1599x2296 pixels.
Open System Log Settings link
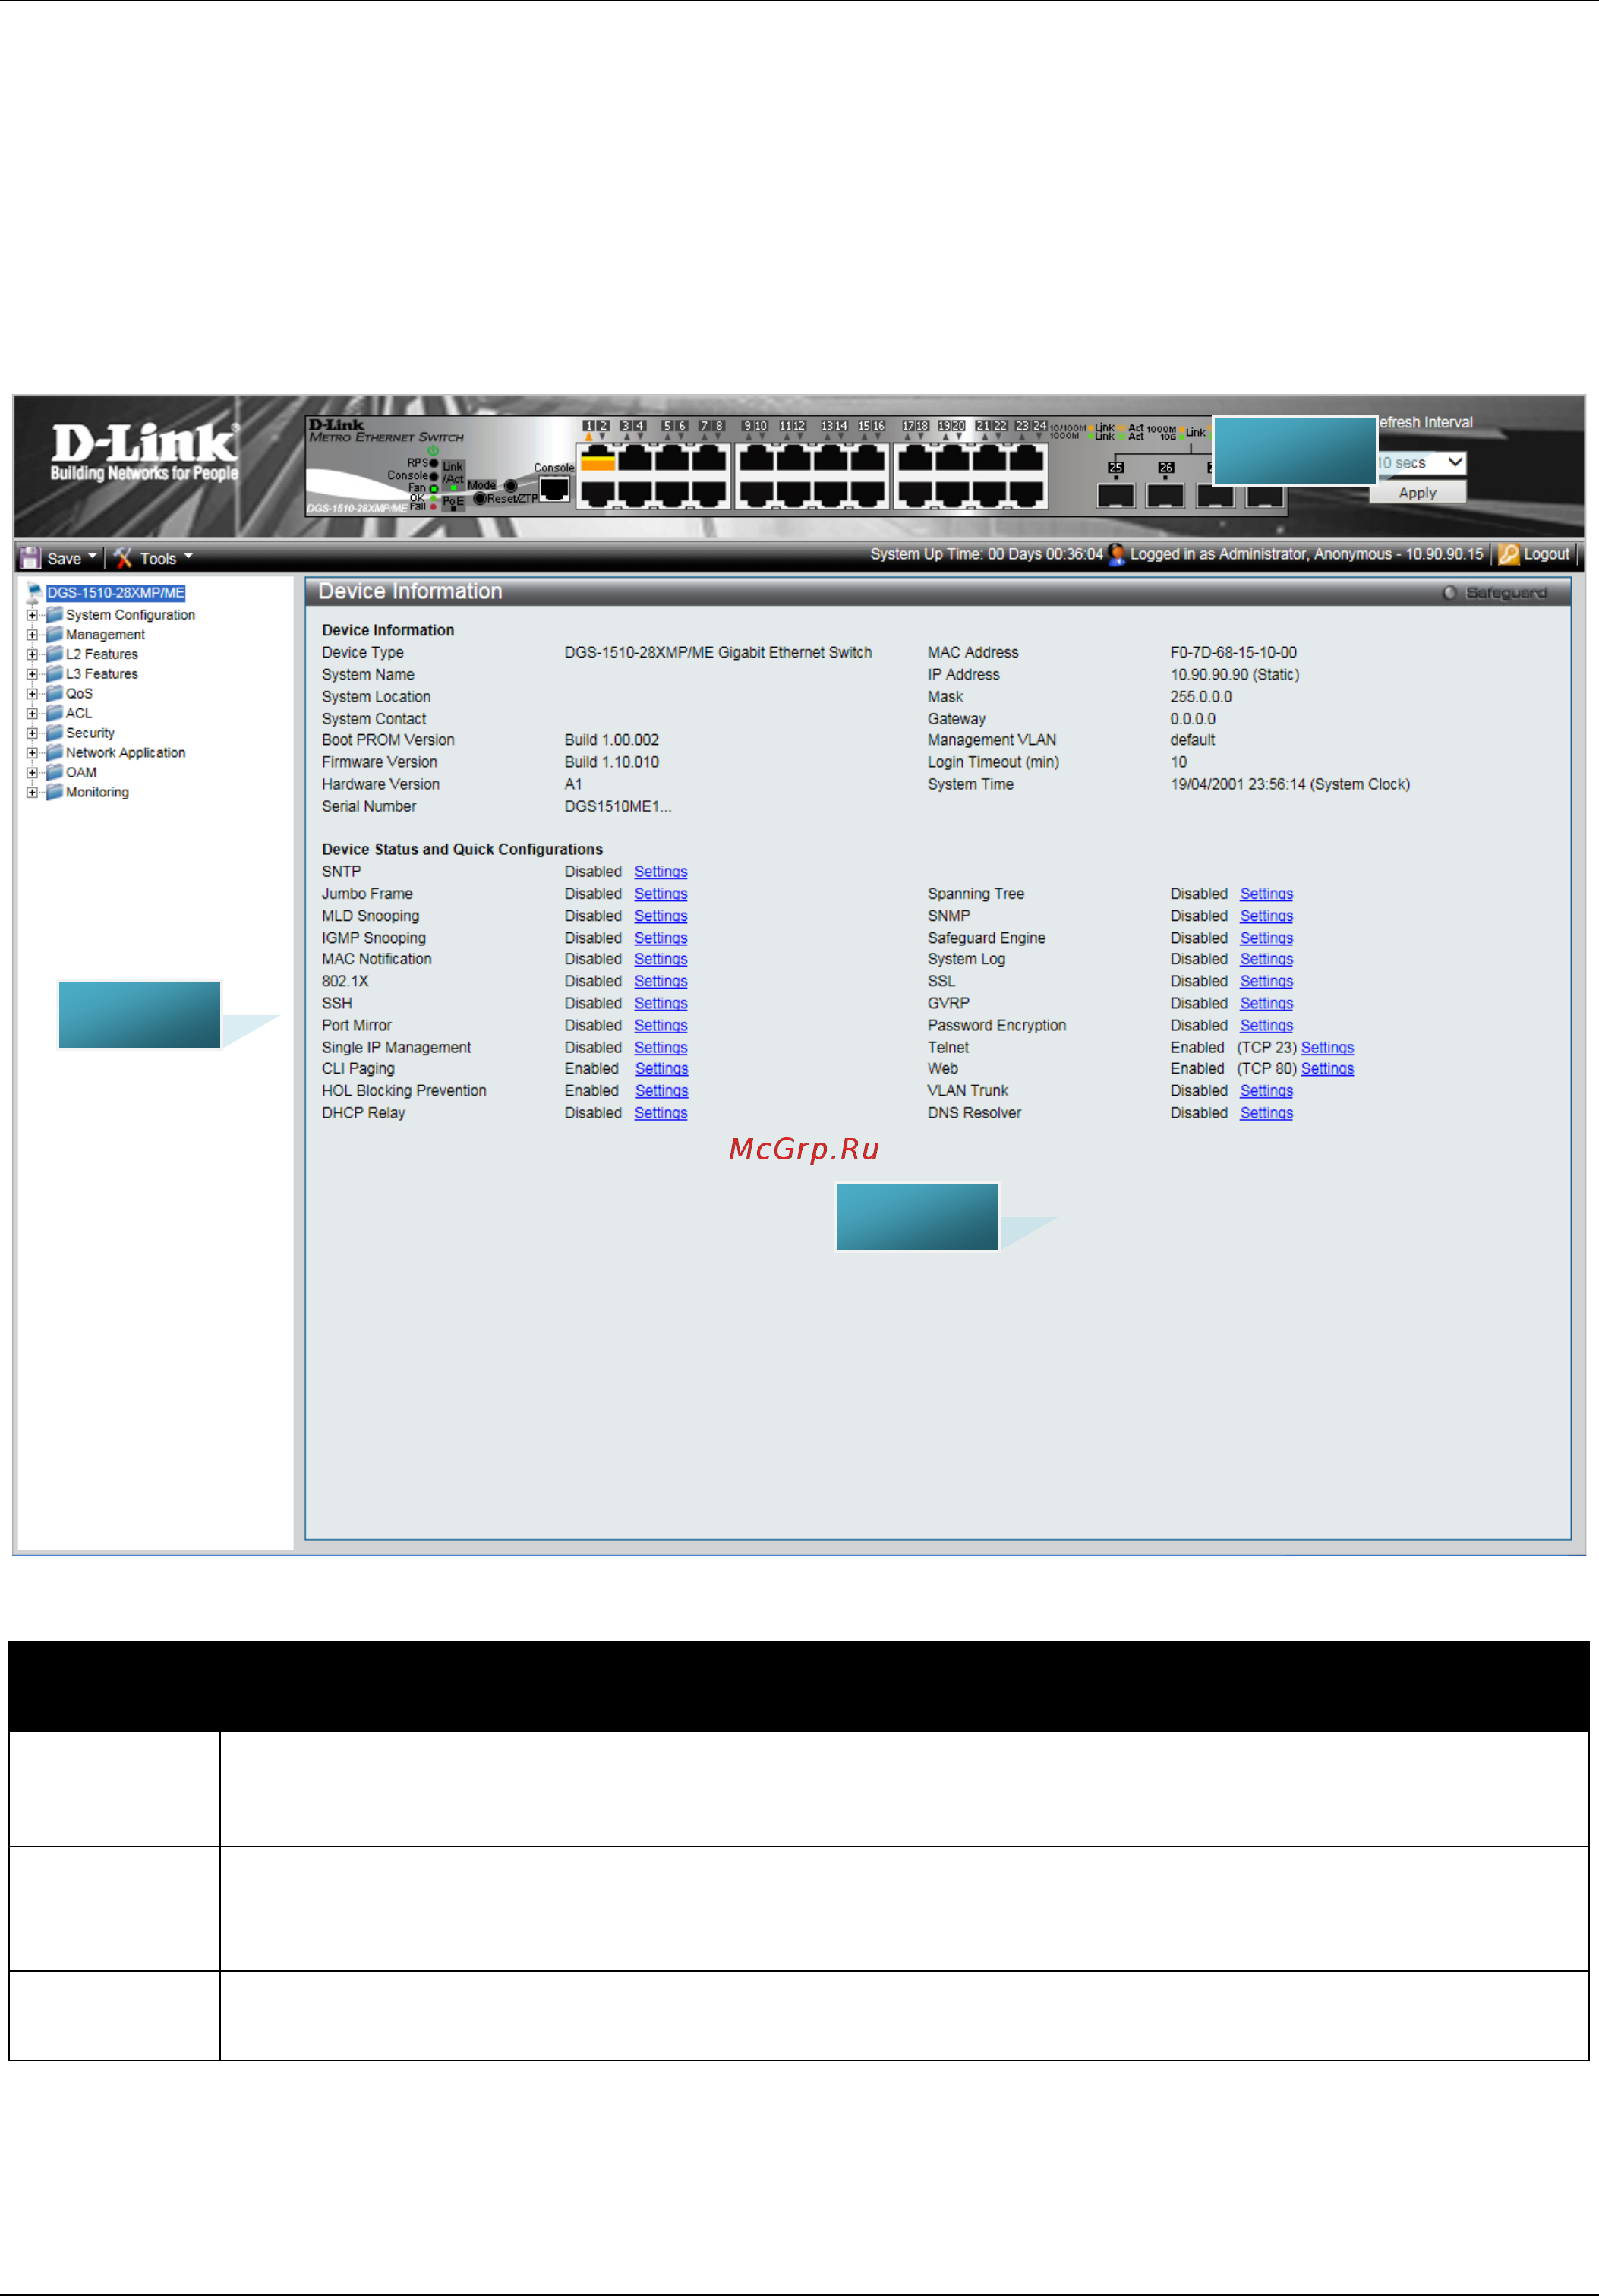tap(1266, 959)
